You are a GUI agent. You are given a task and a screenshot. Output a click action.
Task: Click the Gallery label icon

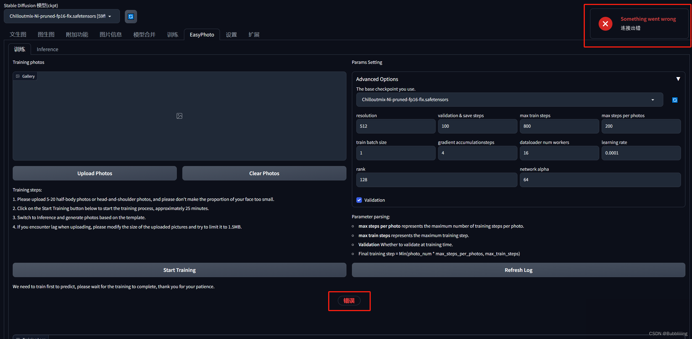point(18,76)
